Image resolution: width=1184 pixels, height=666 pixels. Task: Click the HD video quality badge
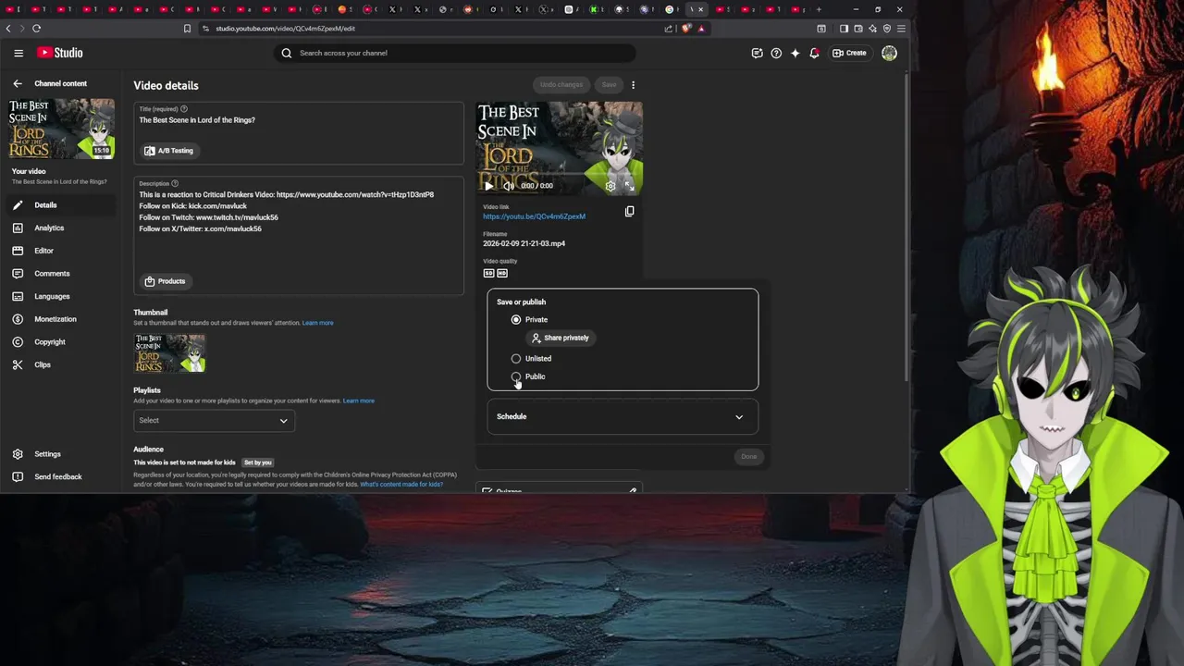pos(502,273)
